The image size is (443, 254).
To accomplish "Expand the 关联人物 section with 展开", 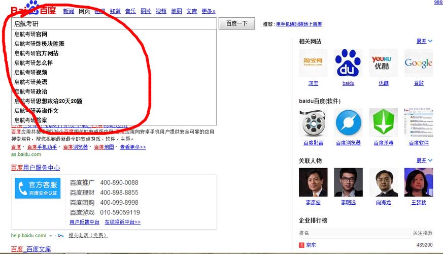I will click(x=424, y=161).
